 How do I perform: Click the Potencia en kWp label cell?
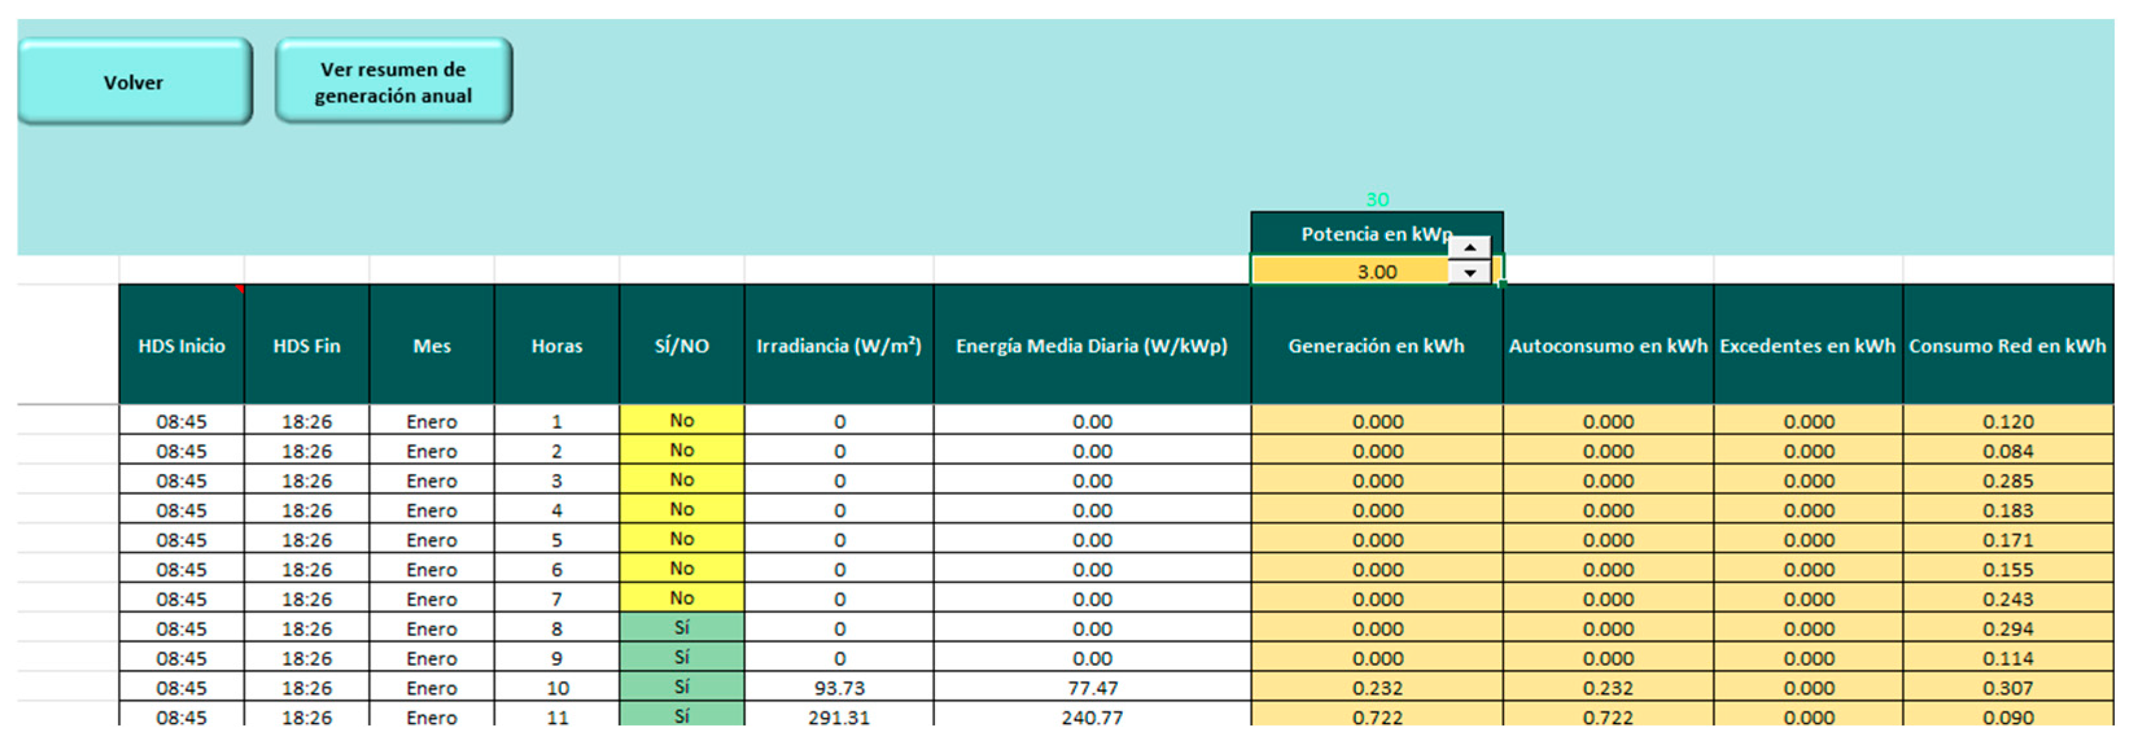coord(1359,234)
